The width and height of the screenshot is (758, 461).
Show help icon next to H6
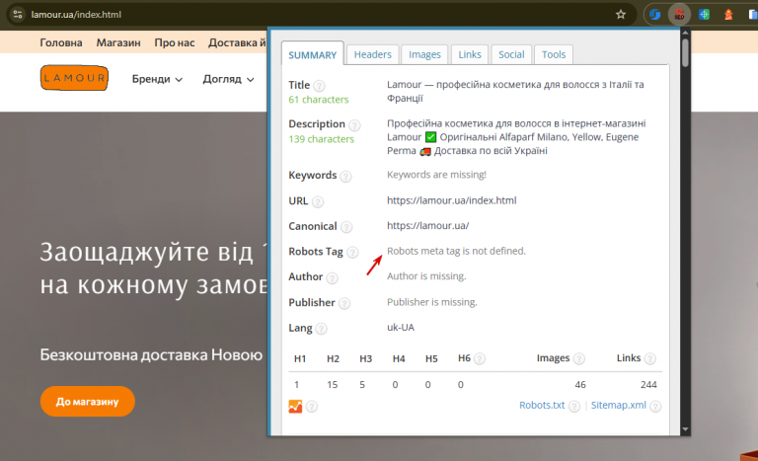tap(480, 358)
